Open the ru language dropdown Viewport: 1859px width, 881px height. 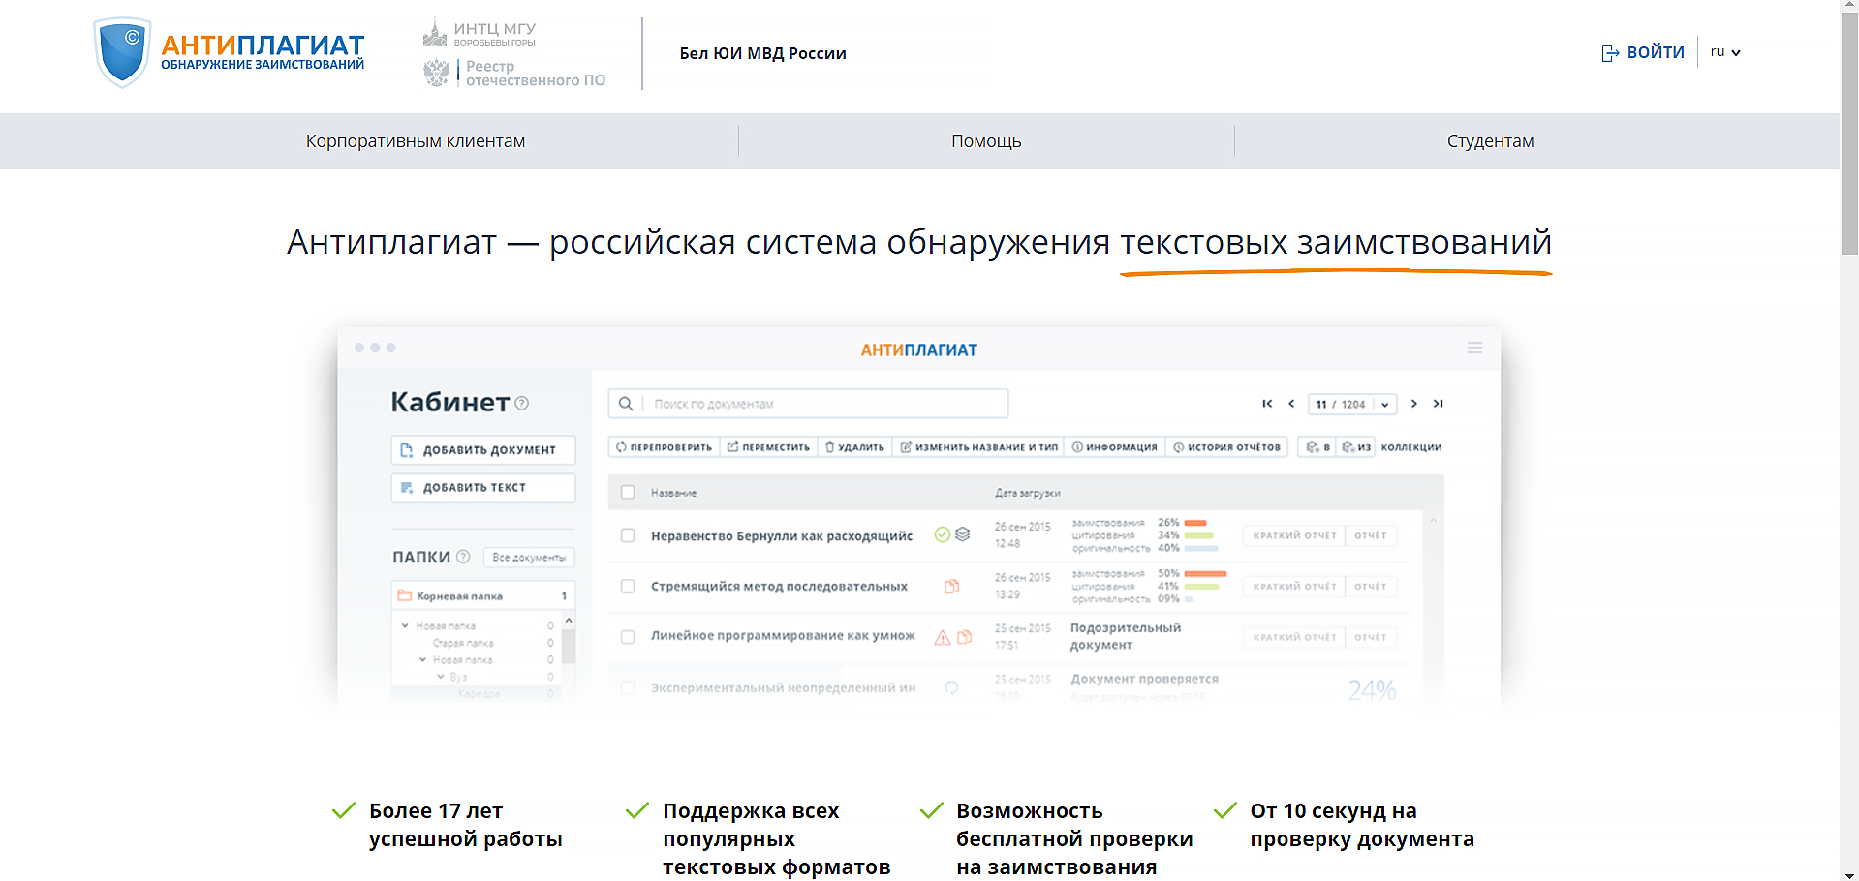tap(1725, 52)
